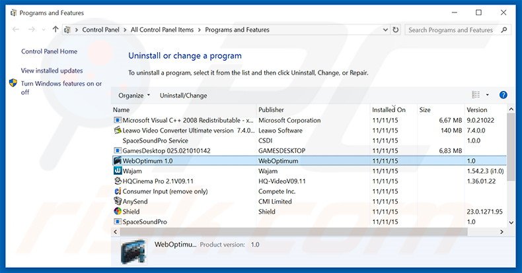Click the title bar Programs and Features icon
The width and height of the screenshot is (522, 273).
coord(13,13)
